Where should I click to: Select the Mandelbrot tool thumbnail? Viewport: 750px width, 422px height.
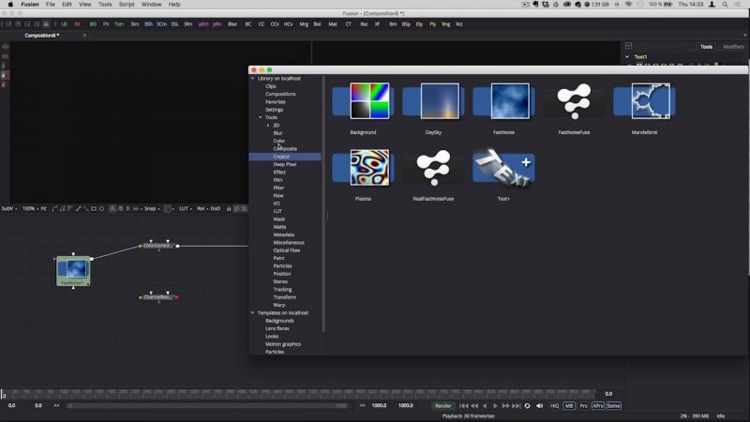coord(644,101)
